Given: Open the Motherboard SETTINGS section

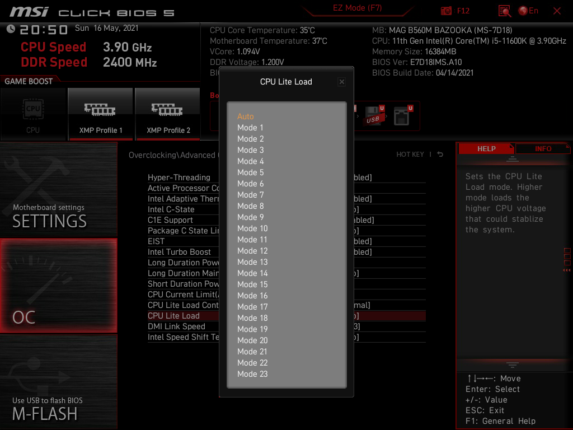Looking at the screenshot, I should click(x=58, y=189).
